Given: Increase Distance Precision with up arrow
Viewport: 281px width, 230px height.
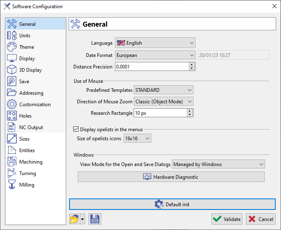Looking at the screenshot, I should [x=192, y=64].
